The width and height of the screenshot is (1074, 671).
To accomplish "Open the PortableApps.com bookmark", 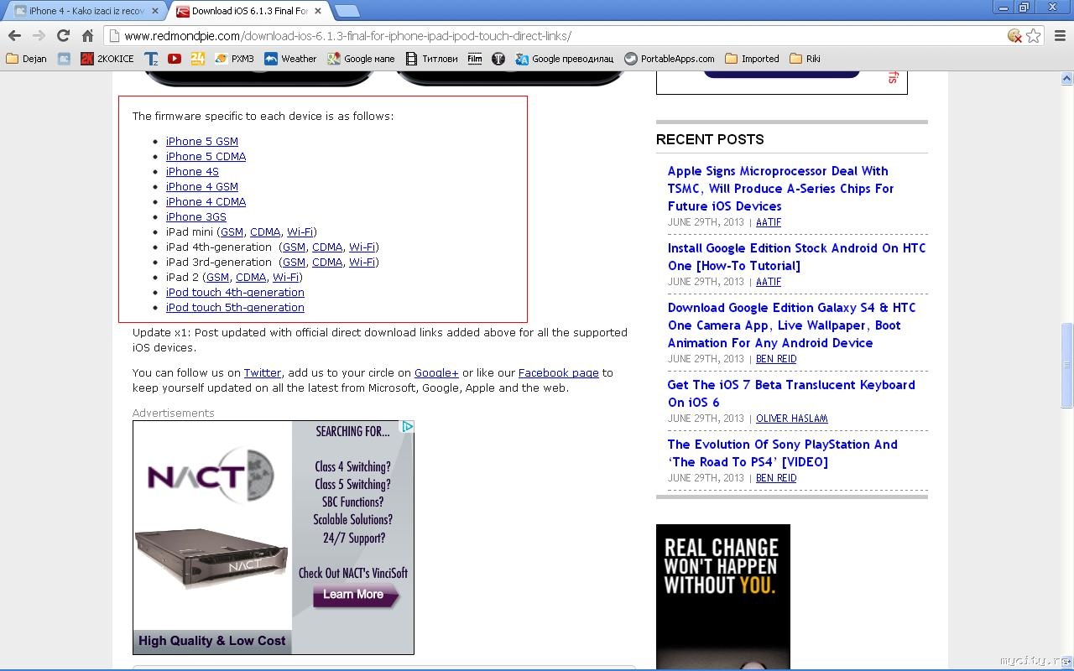I will [670, 59].
